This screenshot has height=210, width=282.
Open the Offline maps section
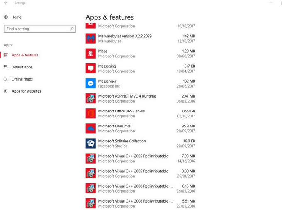point(22,79)
